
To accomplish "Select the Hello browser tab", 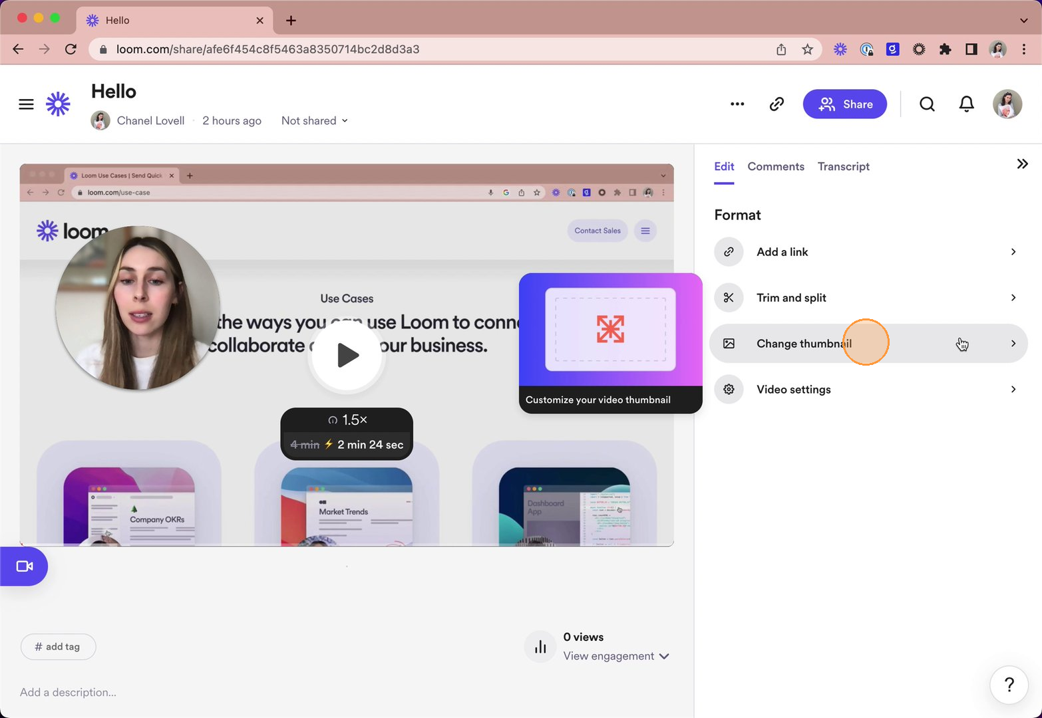I will tap(175, 21).
